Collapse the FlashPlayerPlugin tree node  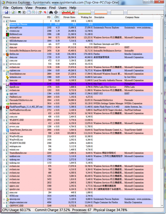click(4, 107)
